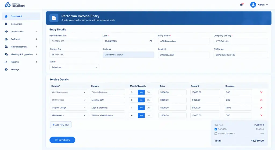Expand the Reports submenu chevron
Image resolution: width=275 pixels, height=150 pixels.
pyautogui.click(x=37, y=62)
